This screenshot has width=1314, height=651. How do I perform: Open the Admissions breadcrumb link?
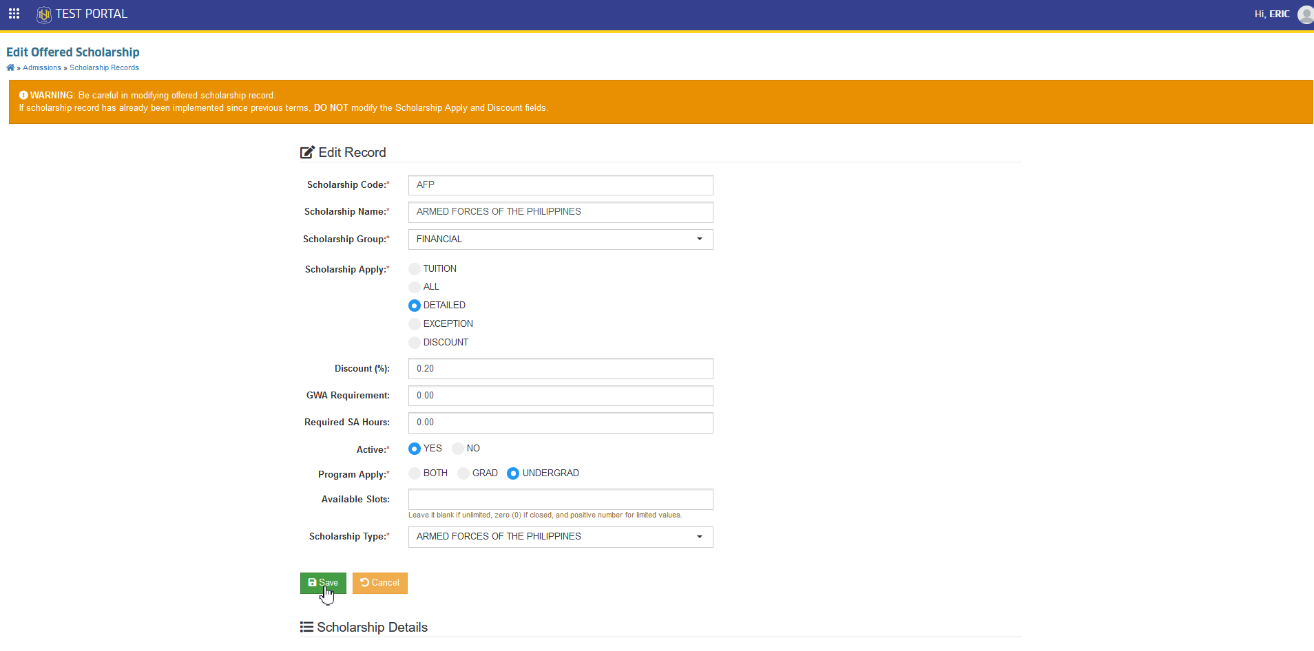tap(42, 67)
